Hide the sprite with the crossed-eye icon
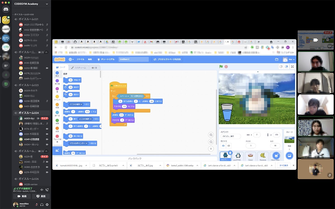 (229, 145)
